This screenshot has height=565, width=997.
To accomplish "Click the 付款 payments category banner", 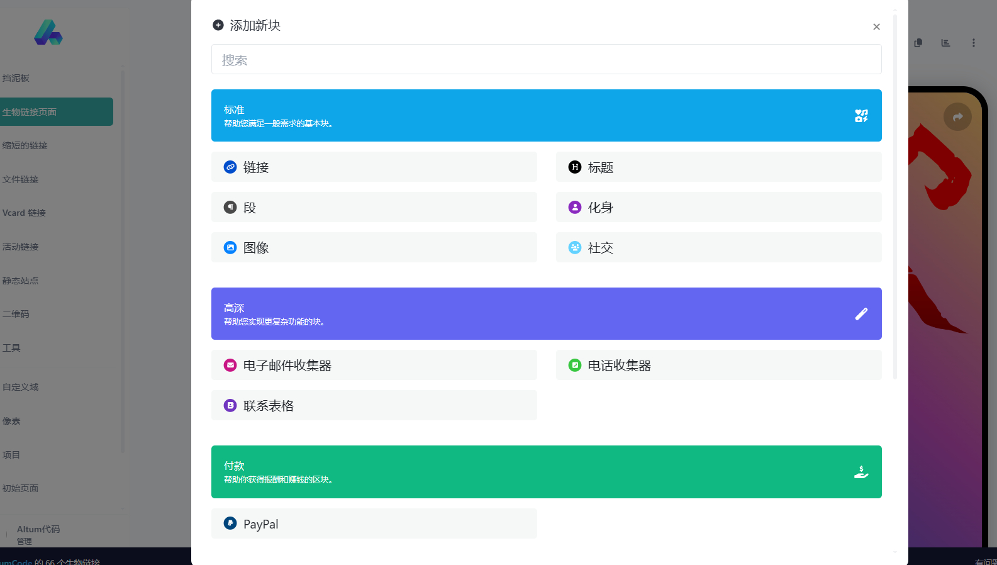I will pyautogui.click(x=546, y=472).
